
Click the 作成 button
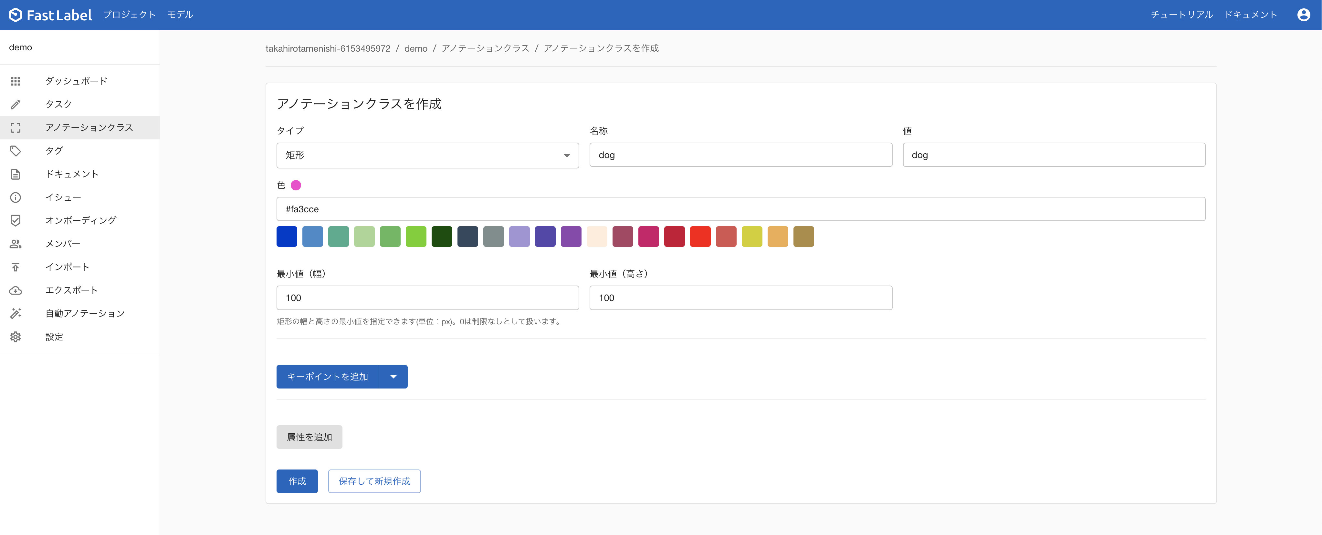point(297,481)
